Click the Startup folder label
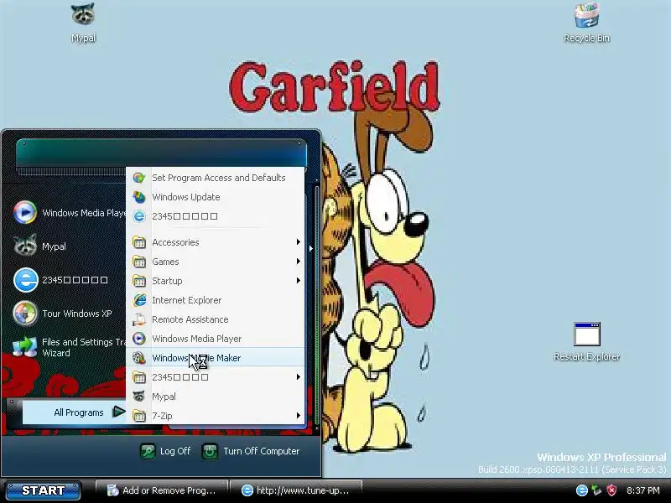This screenshot has width=671, height=503. coord(167,281)
